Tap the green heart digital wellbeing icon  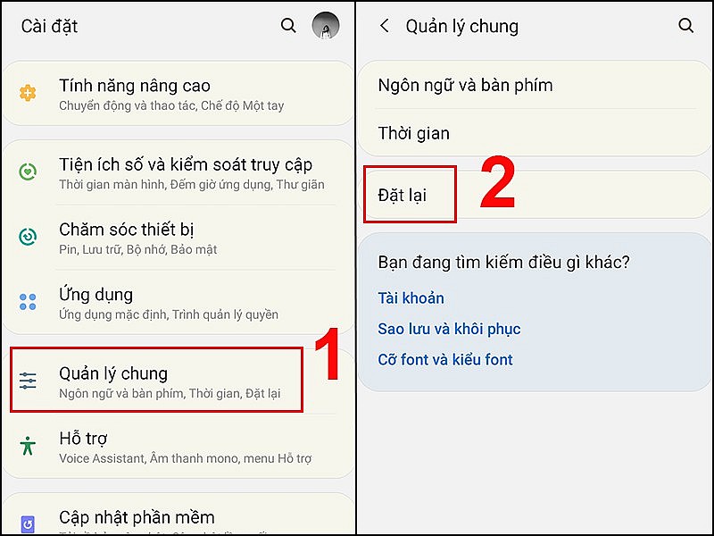pos(28,172)
